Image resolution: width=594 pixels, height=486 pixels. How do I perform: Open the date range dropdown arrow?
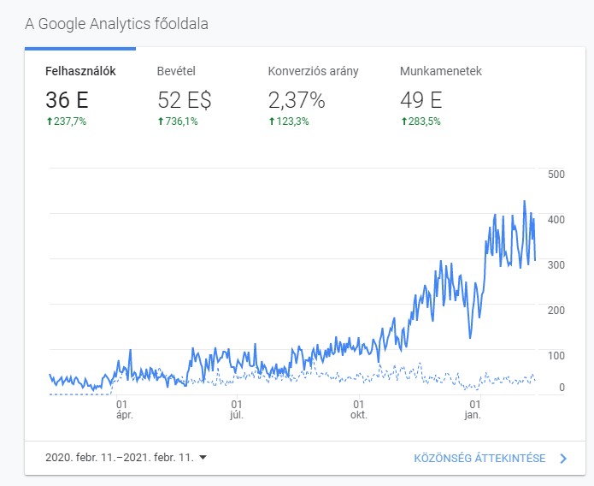tap(203, 458)
